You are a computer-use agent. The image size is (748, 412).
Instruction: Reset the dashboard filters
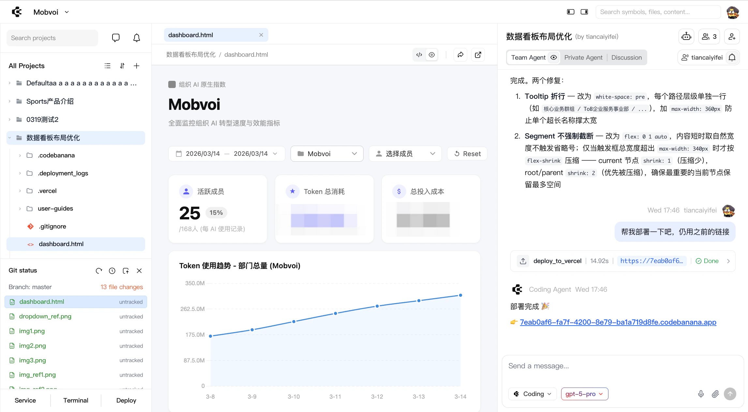click(467, 154)
